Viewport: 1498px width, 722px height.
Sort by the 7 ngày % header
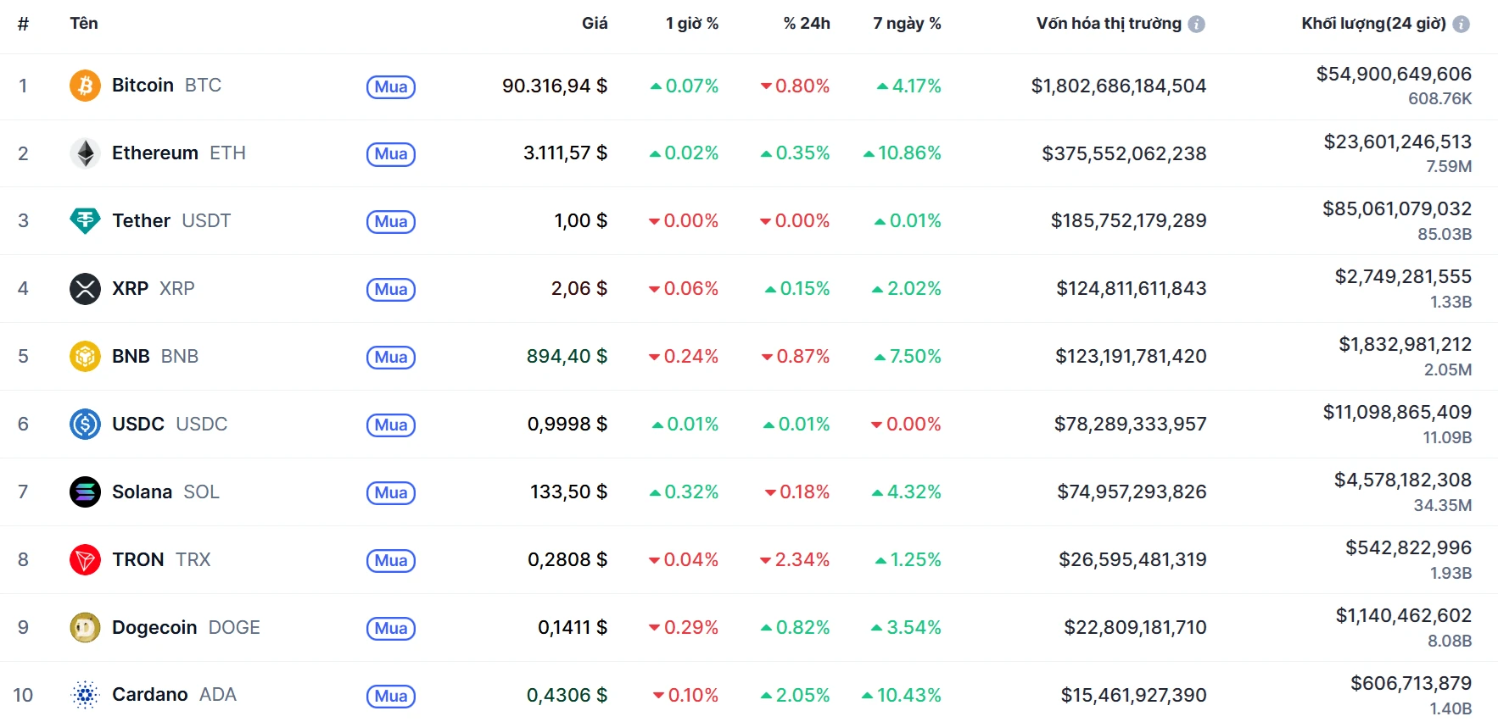(907, 24)
